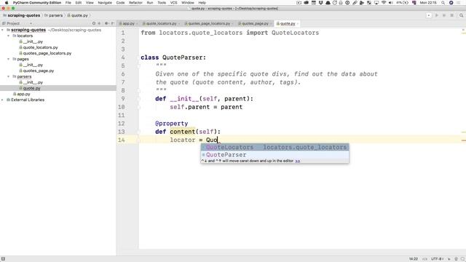Click collapse-all icon in Project panel
Viewport: 466px width, 262px height.
[99, 23]
